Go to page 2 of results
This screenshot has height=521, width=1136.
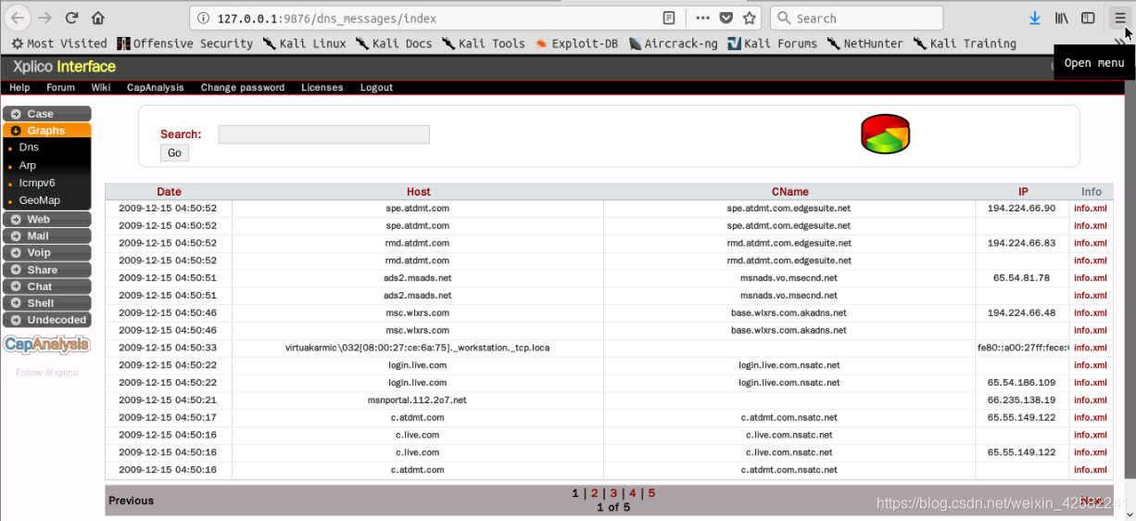pos(595,493)
